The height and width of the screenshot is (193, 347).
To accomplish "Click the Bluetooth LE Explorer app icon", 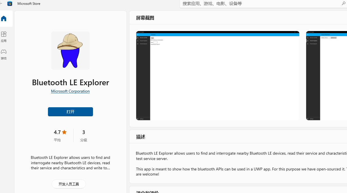I will click(70, 50).
